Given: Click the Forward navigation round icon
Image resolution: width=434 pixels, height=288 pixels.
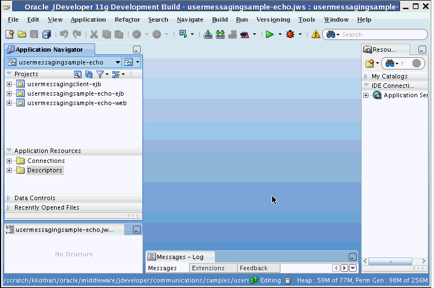Looking at the screenshot, I should (x=157, y=34).
